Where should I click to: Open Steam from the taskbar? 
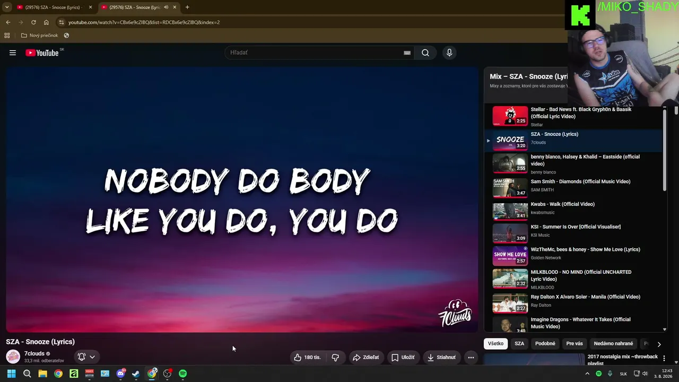click(x=136, y=374)
